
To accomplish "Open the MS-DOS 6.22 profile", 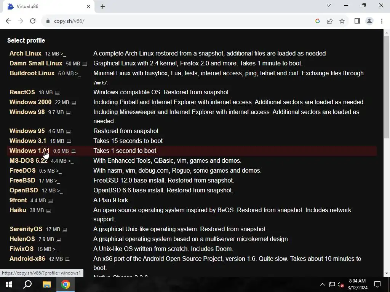I will (28, 161).
